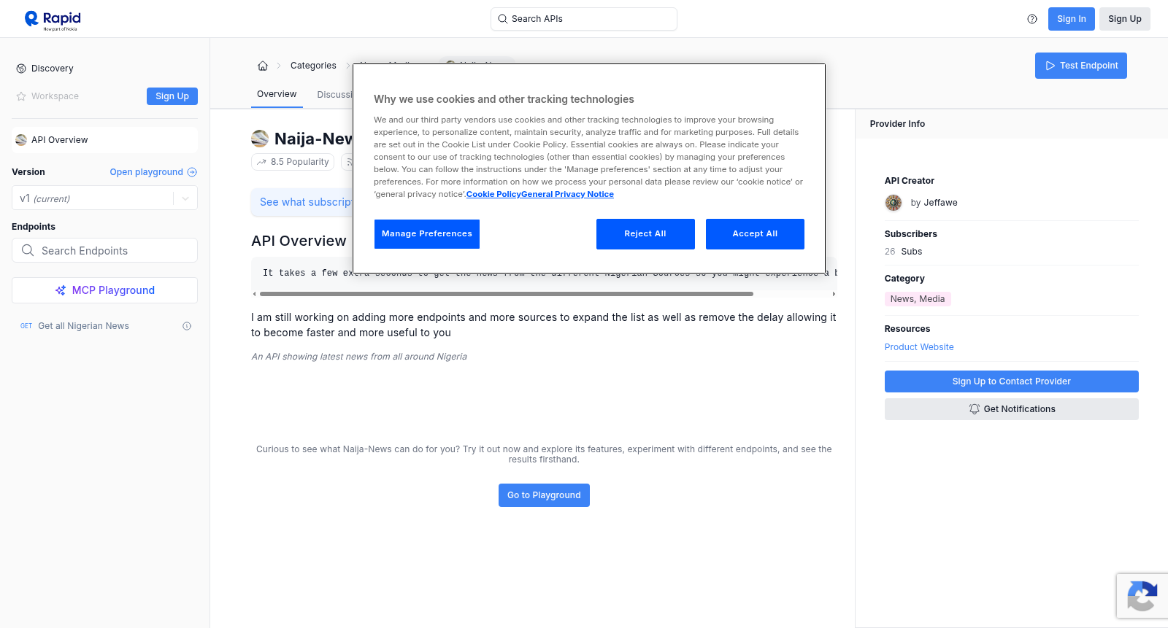Click the Test Endpoint button

(1081, 66)
